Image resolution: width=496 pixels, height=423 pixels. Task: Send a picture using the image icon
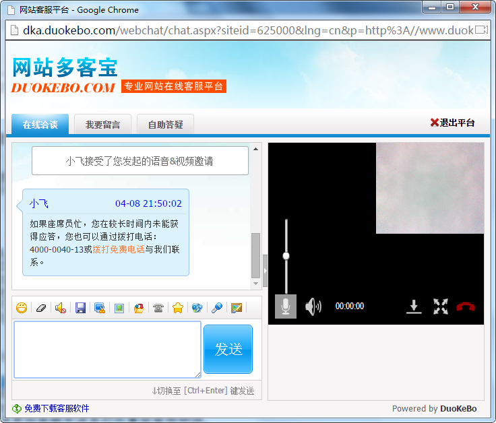pyautogui.click(x=119, y=308)
